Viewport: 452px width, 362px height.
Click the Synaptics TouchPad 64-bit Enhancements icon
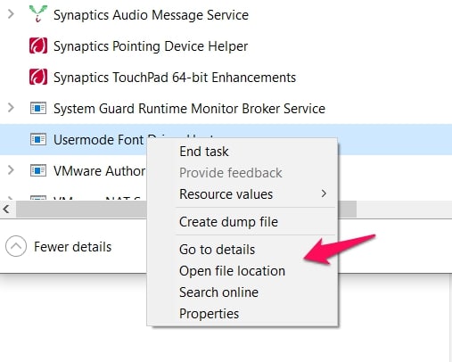[38, 77]
